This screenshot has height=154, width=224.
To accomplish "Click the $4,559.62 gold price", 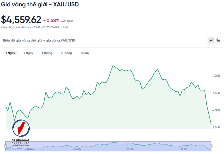I will [x=21, y=20].
